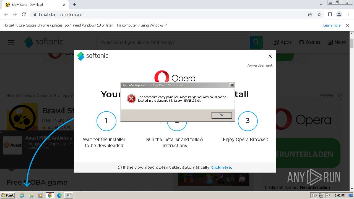Select the Brawl Stars - Download tab
Screen dimensions: 354x199
[35, 5]
